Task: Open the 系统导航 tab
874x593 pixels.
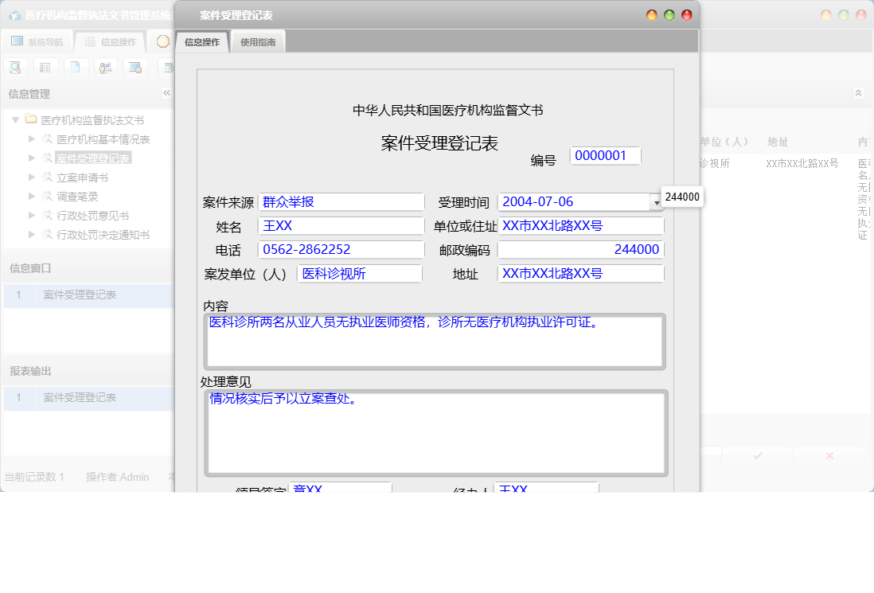Action: pyautogui.click(x=36, y=41)
